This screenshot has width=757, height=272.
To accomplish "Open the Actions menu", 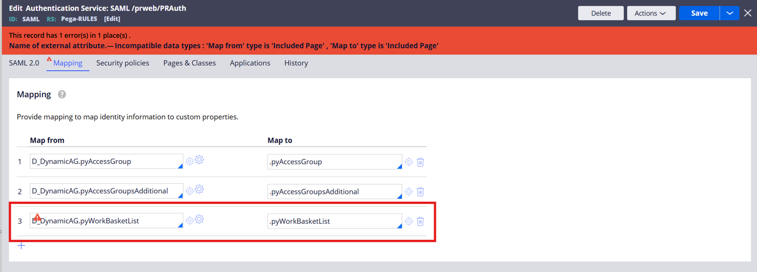I will click(x=651, y=13).
